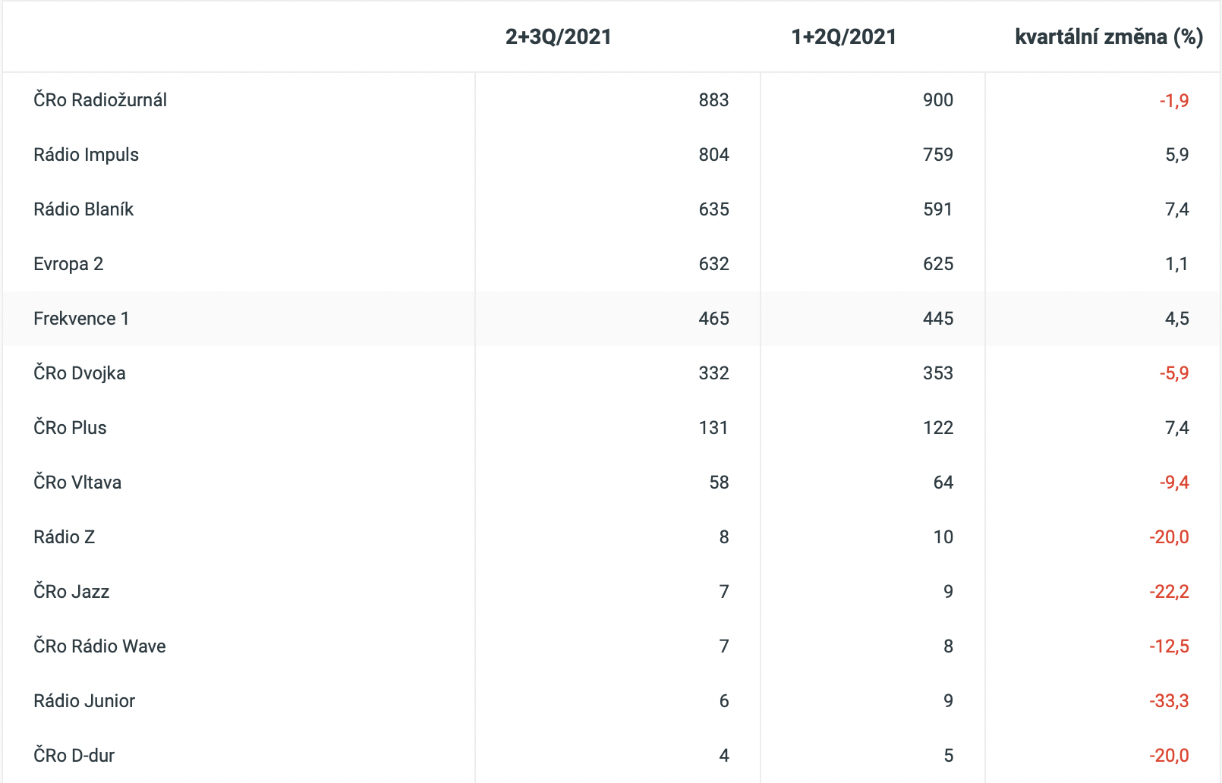The width and height of the screenshot is (1222, 783).
Task: Click the Rádio Junior station name
Action: tap(84, 701)
